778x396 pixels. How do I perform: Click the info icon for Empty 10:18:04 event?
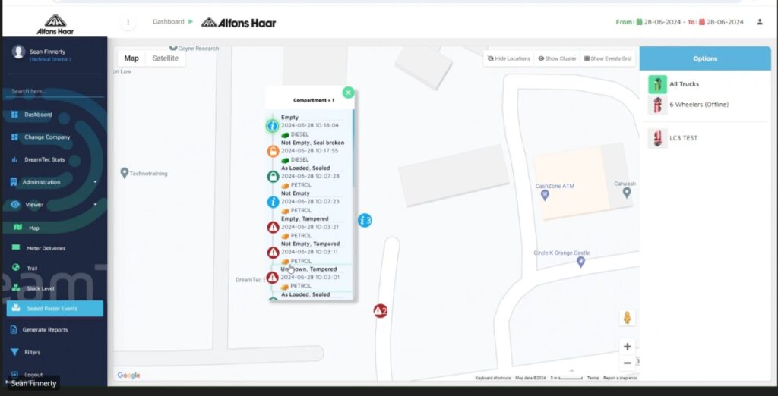(273, 126)
